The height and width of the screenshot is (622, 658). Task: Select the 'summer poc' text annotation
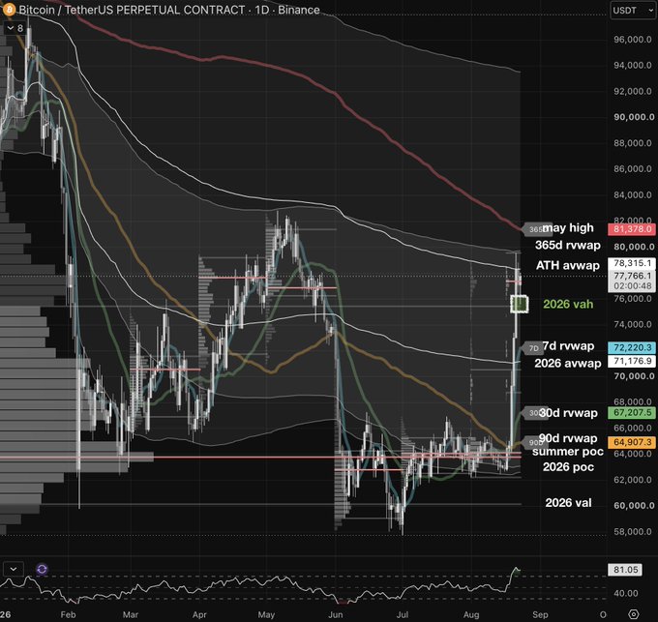point(567,452)
